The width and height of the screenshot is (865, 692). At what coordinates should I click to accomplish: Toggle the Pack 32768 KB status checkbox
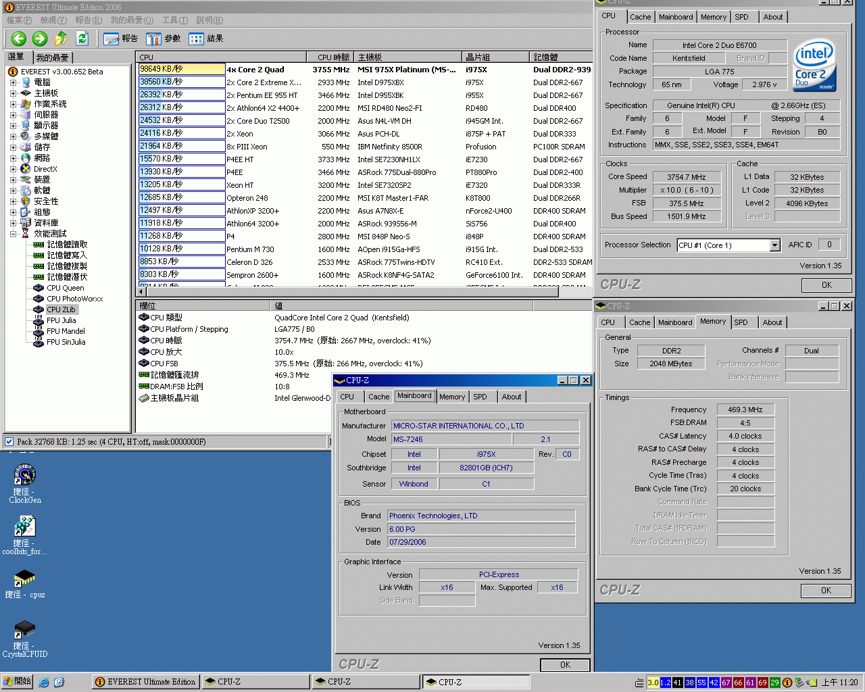point(9,442)
